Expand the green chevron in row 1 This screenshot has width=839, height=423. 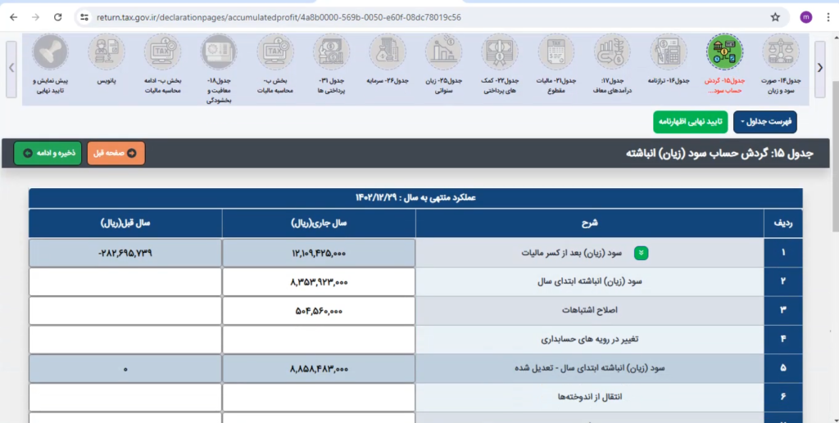(641, 253)
